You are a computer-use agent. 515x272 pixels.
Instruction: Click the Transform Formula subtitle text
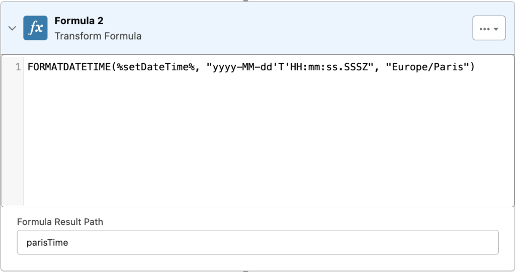click(98, 36)
